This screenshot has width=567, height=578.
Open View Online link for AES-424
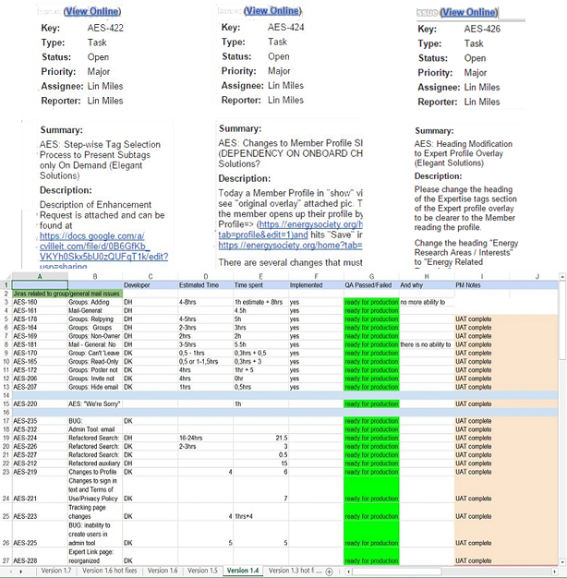pyautogui.click(x=272, y=11)
